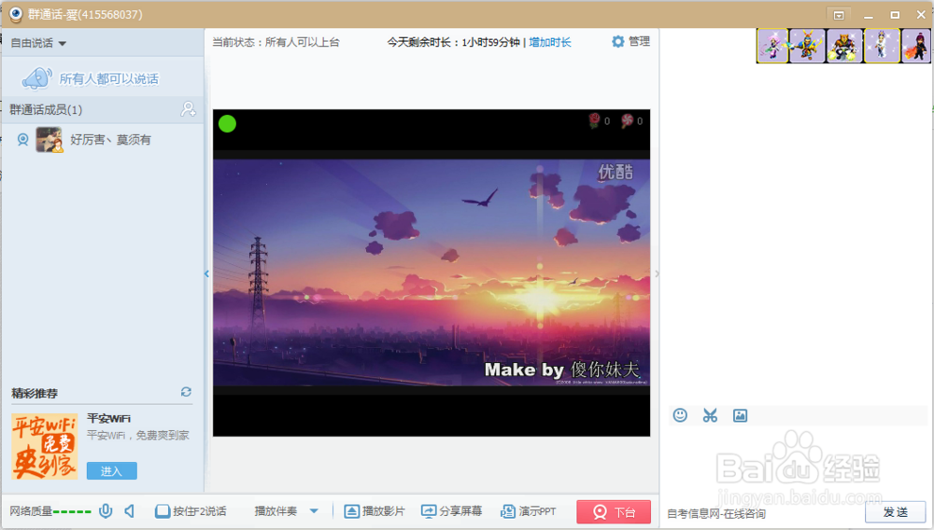Click the scissors screenshot tool
This screenshot has width=934, height=530.
710,415
